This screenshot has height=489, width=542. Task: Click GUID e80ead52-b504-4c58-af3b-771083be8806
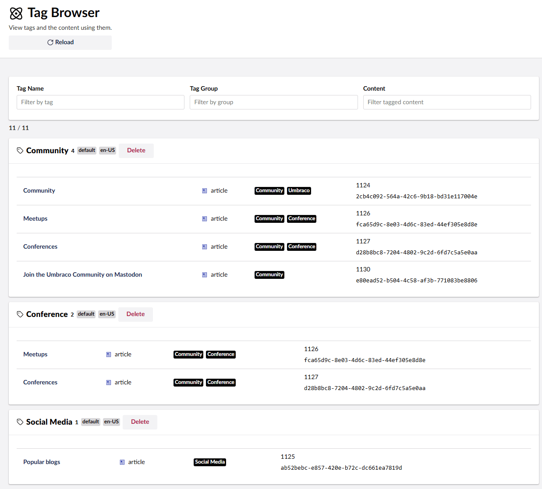[417, 281]
